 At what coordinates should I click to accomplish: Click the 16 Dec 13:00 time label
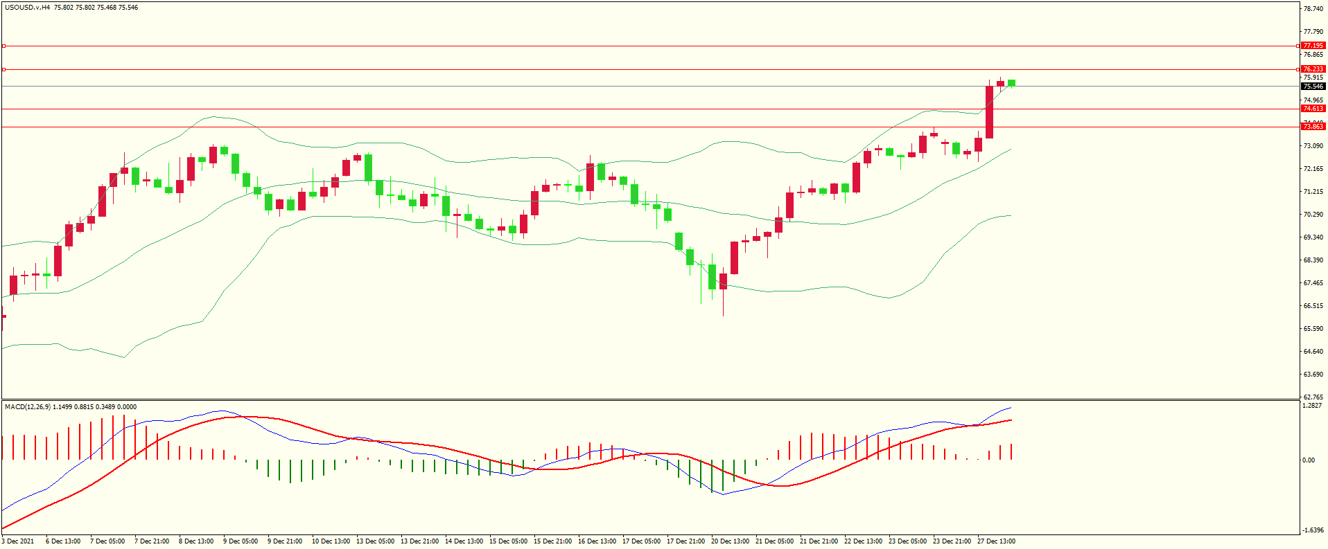click(597, 541)
